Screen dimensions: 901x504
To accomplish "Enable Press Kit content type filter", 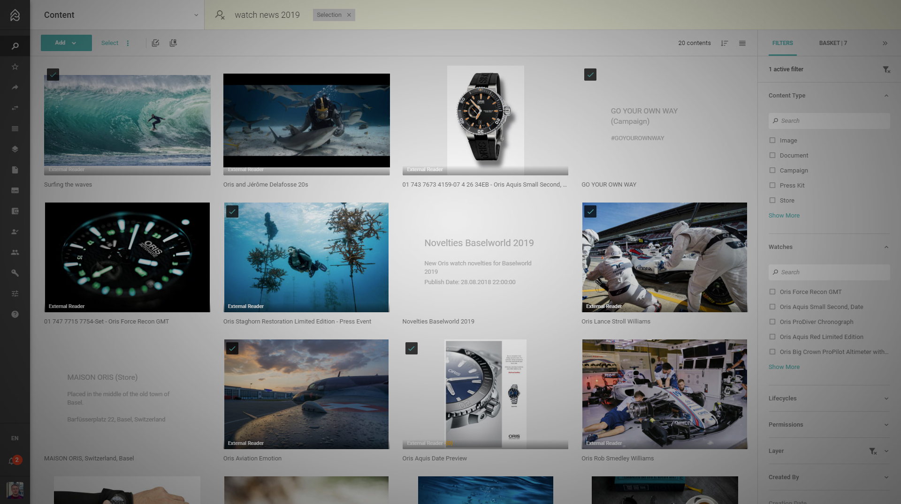I will 772,185.
